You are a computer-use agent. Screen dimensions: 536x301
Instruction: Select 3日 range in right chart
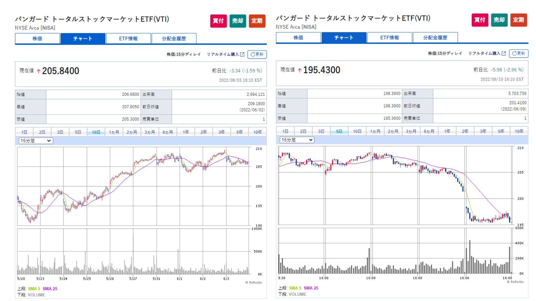click(x=321, y=131)
